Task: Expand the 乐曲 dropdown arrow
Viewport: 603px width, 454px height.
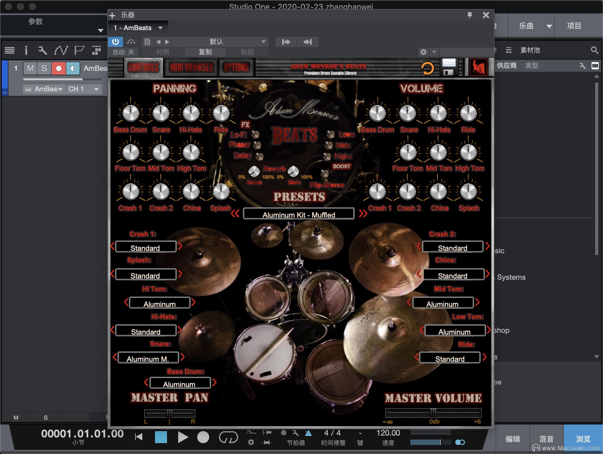Action: [x=549, y=26]
